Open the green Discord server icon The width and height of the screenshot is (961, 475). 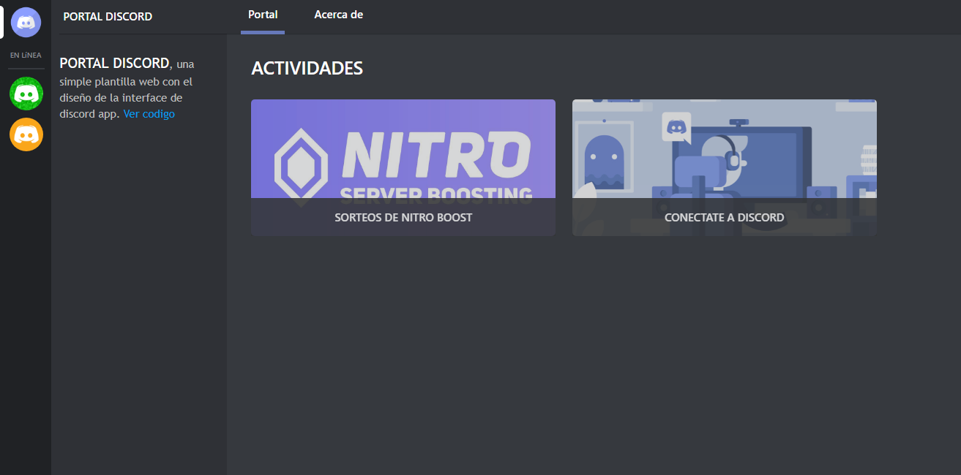click(26, 94)
